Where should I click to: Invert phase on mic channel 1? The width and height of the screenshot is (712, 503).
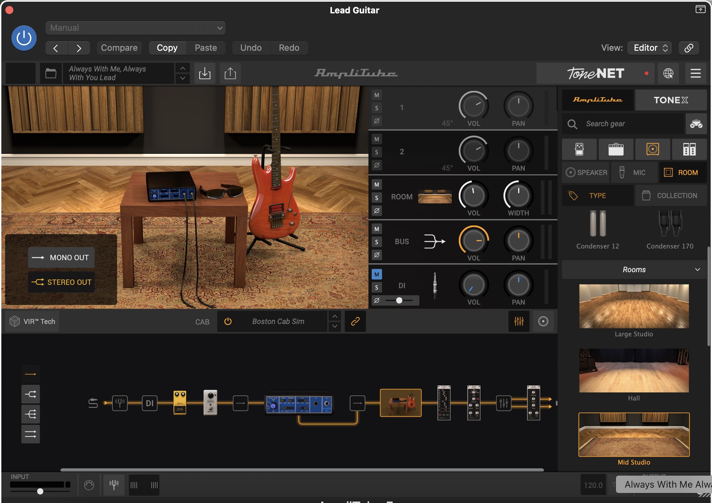point(377,121)
